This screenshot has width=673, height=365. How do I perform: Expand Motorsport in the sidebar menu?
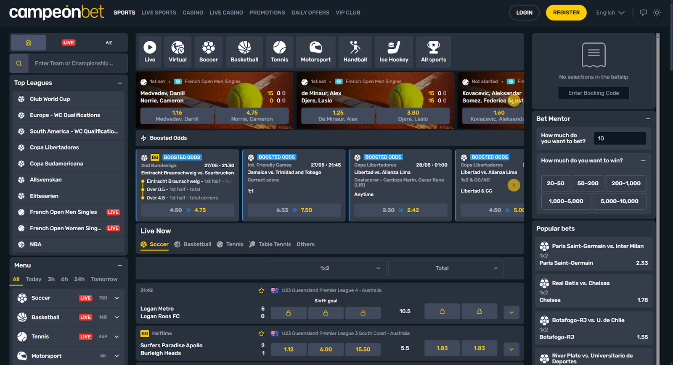(x=117, y=356)
